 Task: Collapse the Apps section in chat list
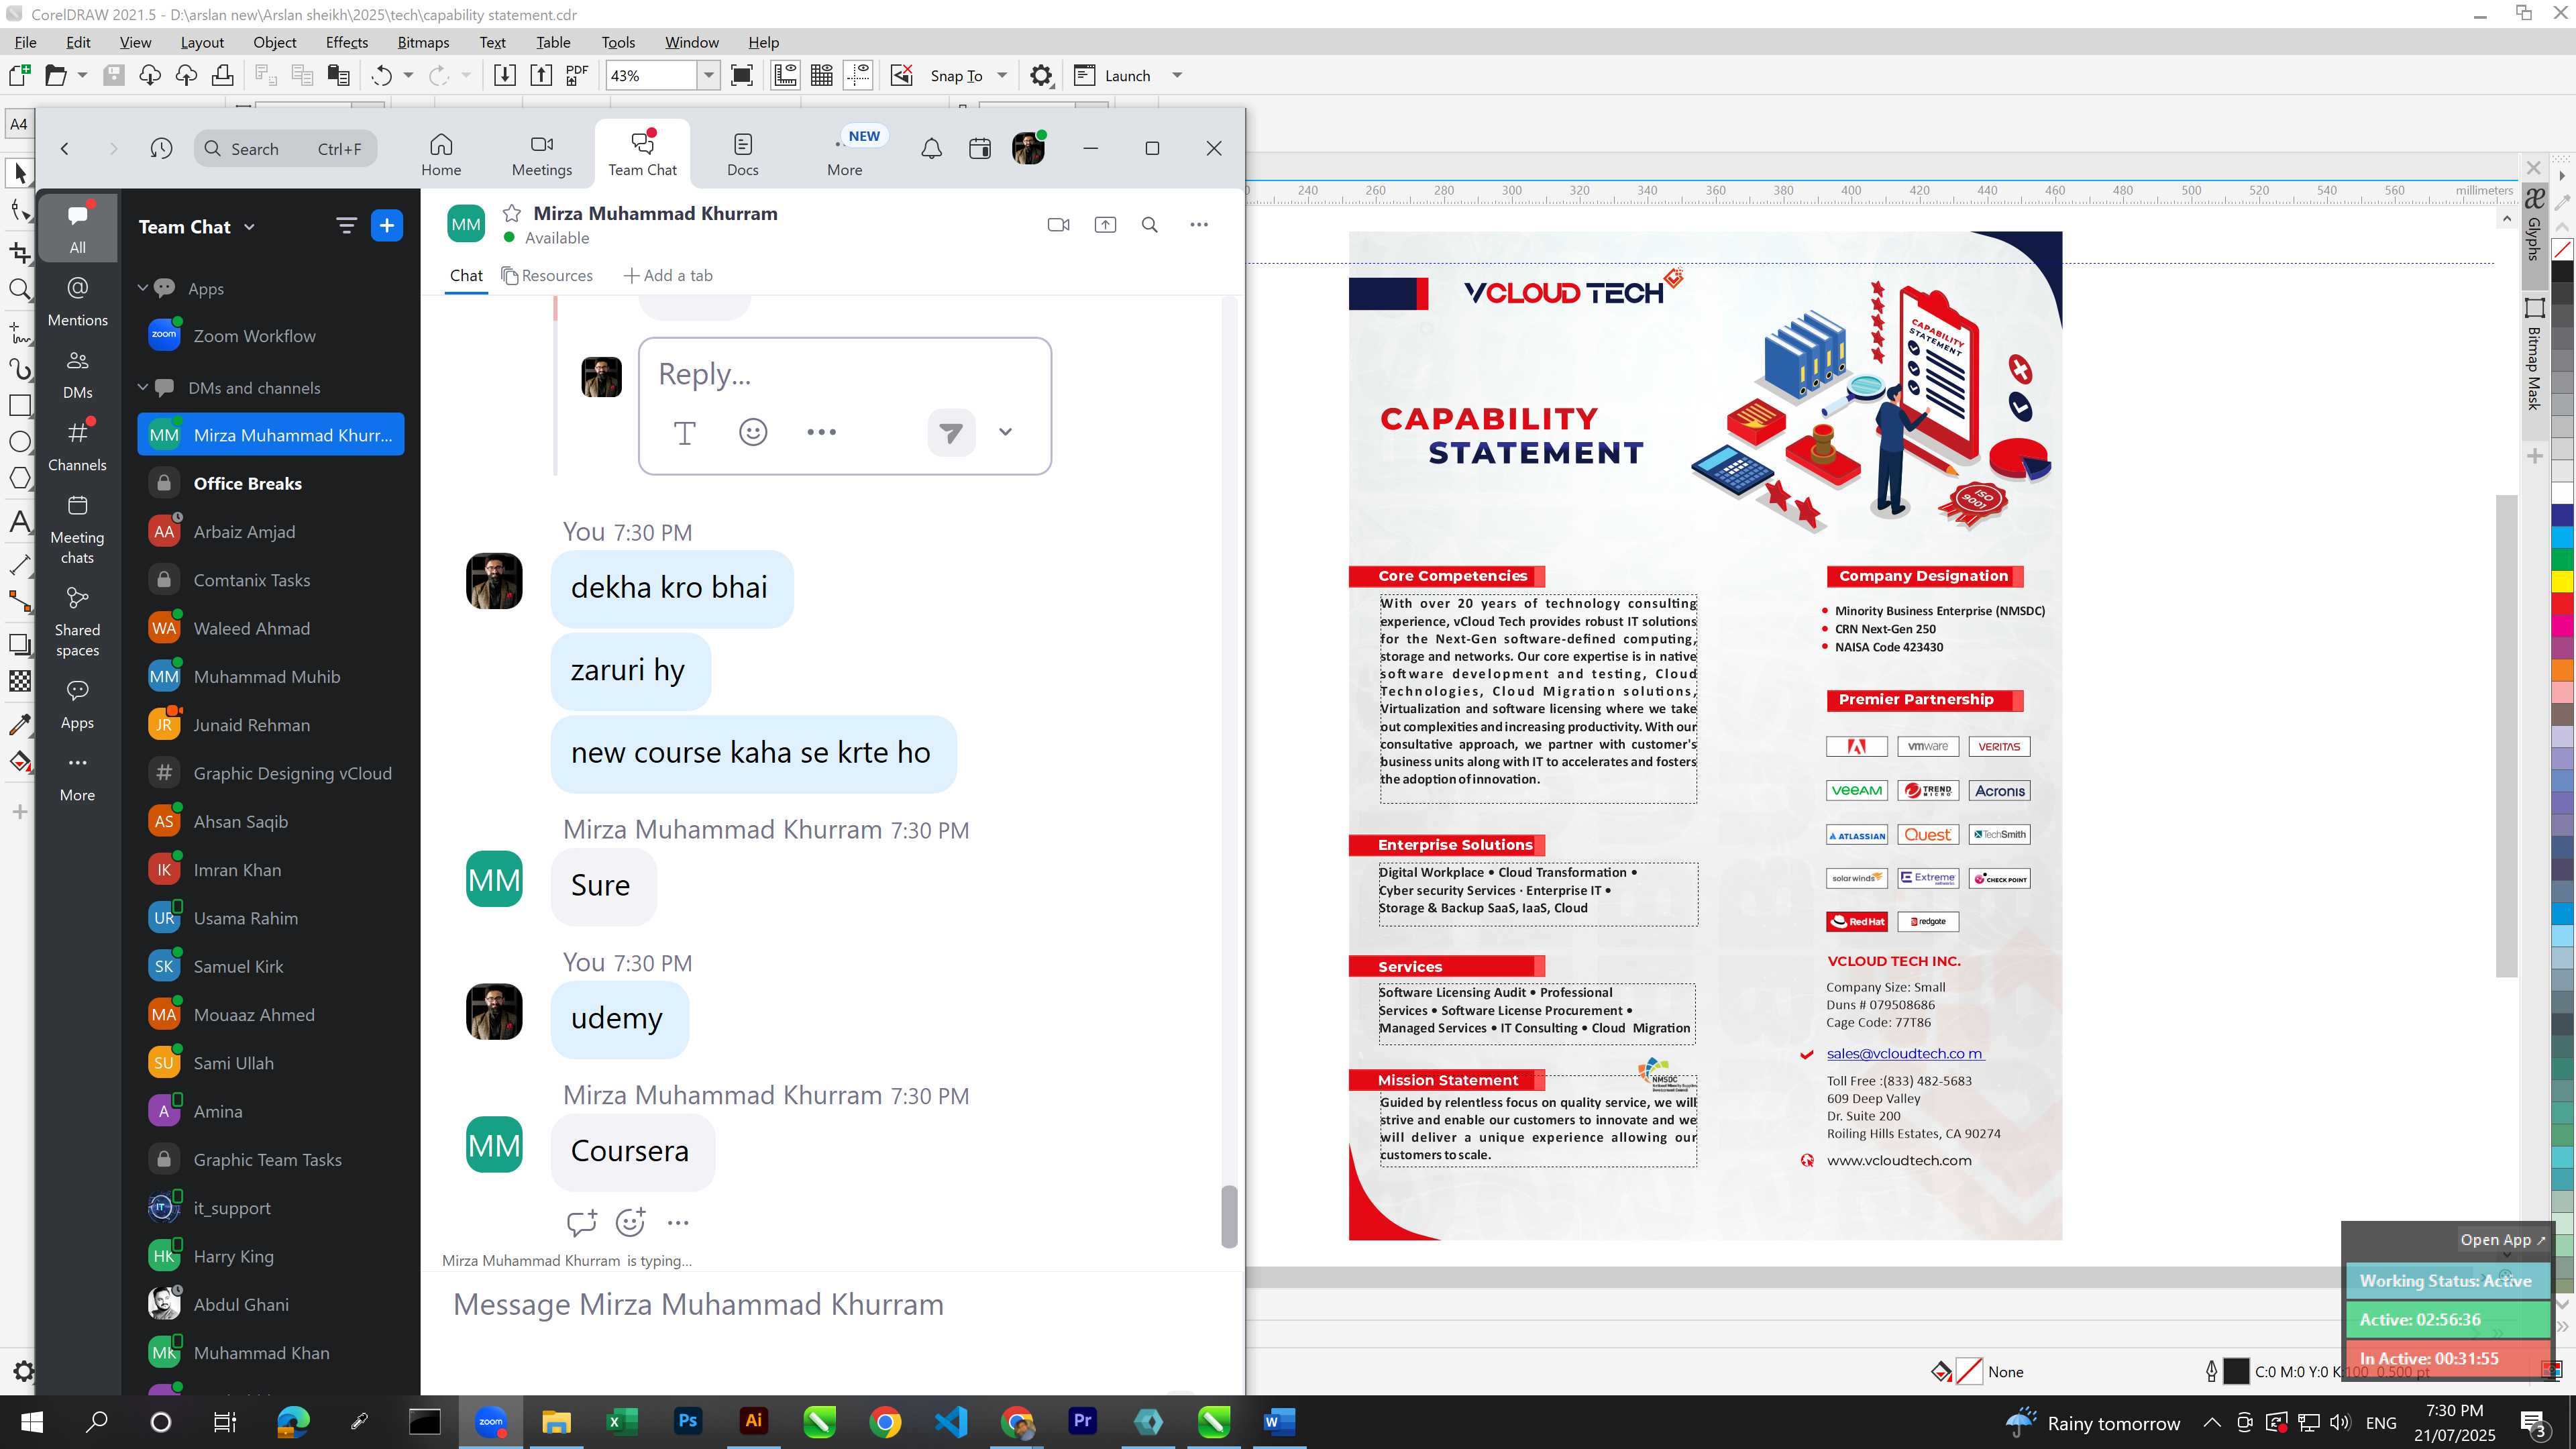pyautogui.click(x=143, y=288)
